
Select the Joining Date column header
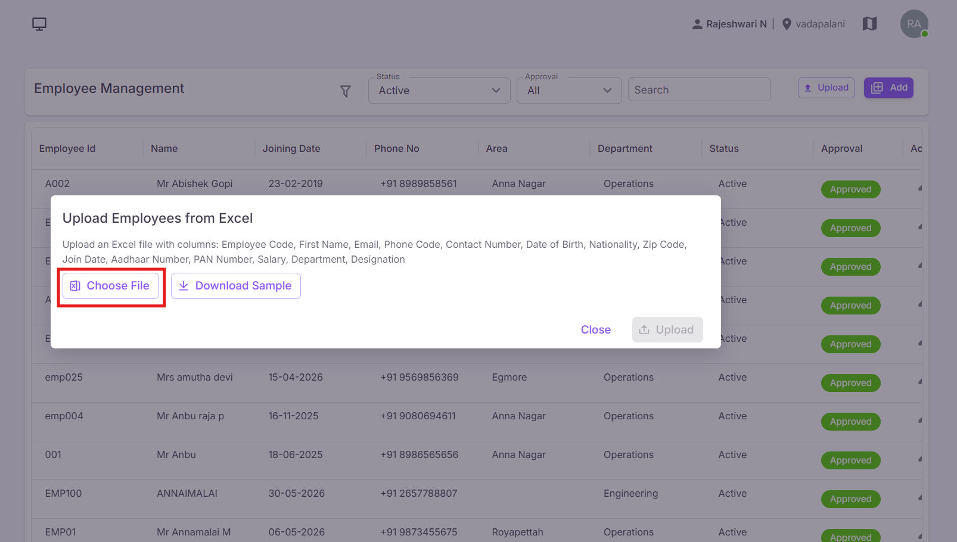[291, 149]
